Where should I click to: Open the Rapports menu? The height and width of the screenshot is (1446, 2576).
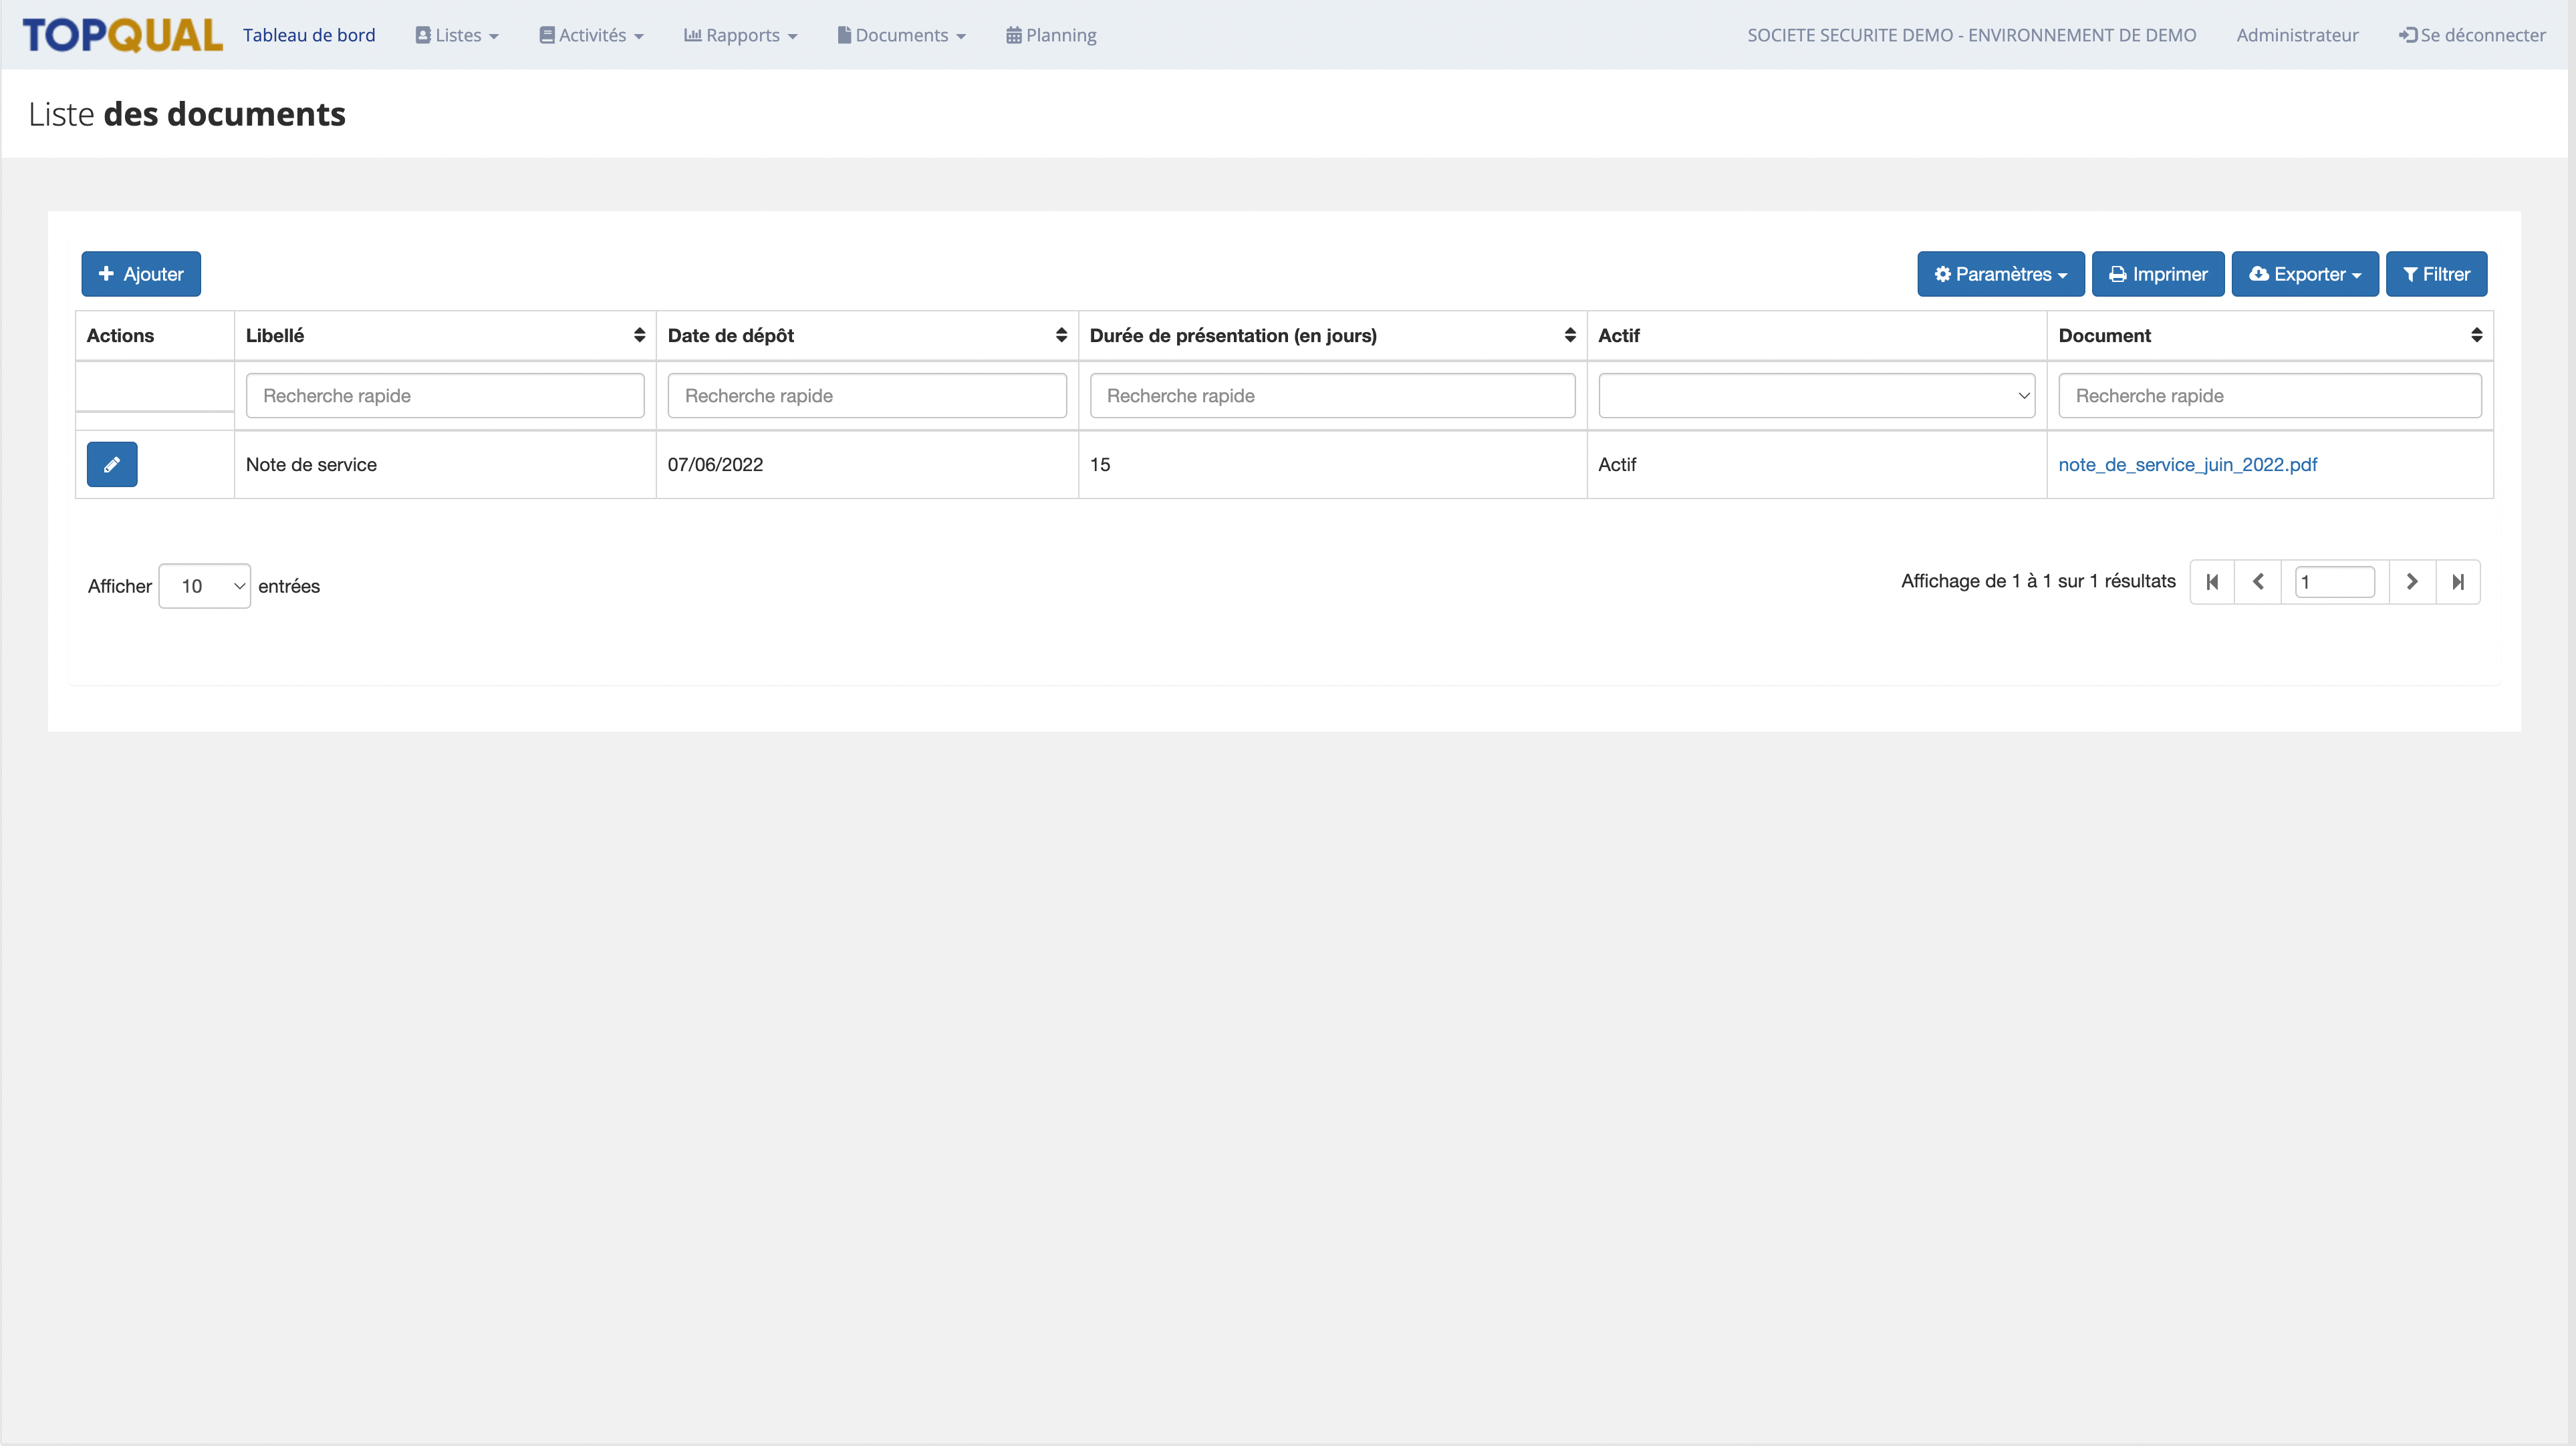pos(741,35)
